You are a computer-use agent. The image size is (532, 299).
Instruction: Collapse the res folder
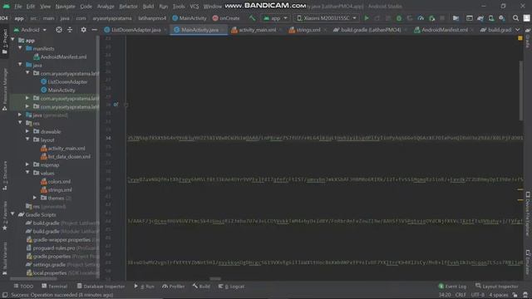pyautogui.click(x=20, y=123)
